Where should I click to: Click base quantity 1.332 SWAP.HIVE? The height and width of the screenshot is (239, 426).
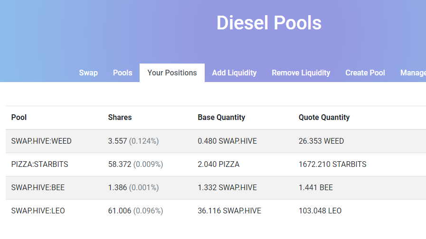227,187
